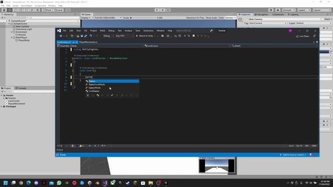Switch to the Console tab in Unity
The width and height of the screenshot is (333, 187).
click(21, 88)
